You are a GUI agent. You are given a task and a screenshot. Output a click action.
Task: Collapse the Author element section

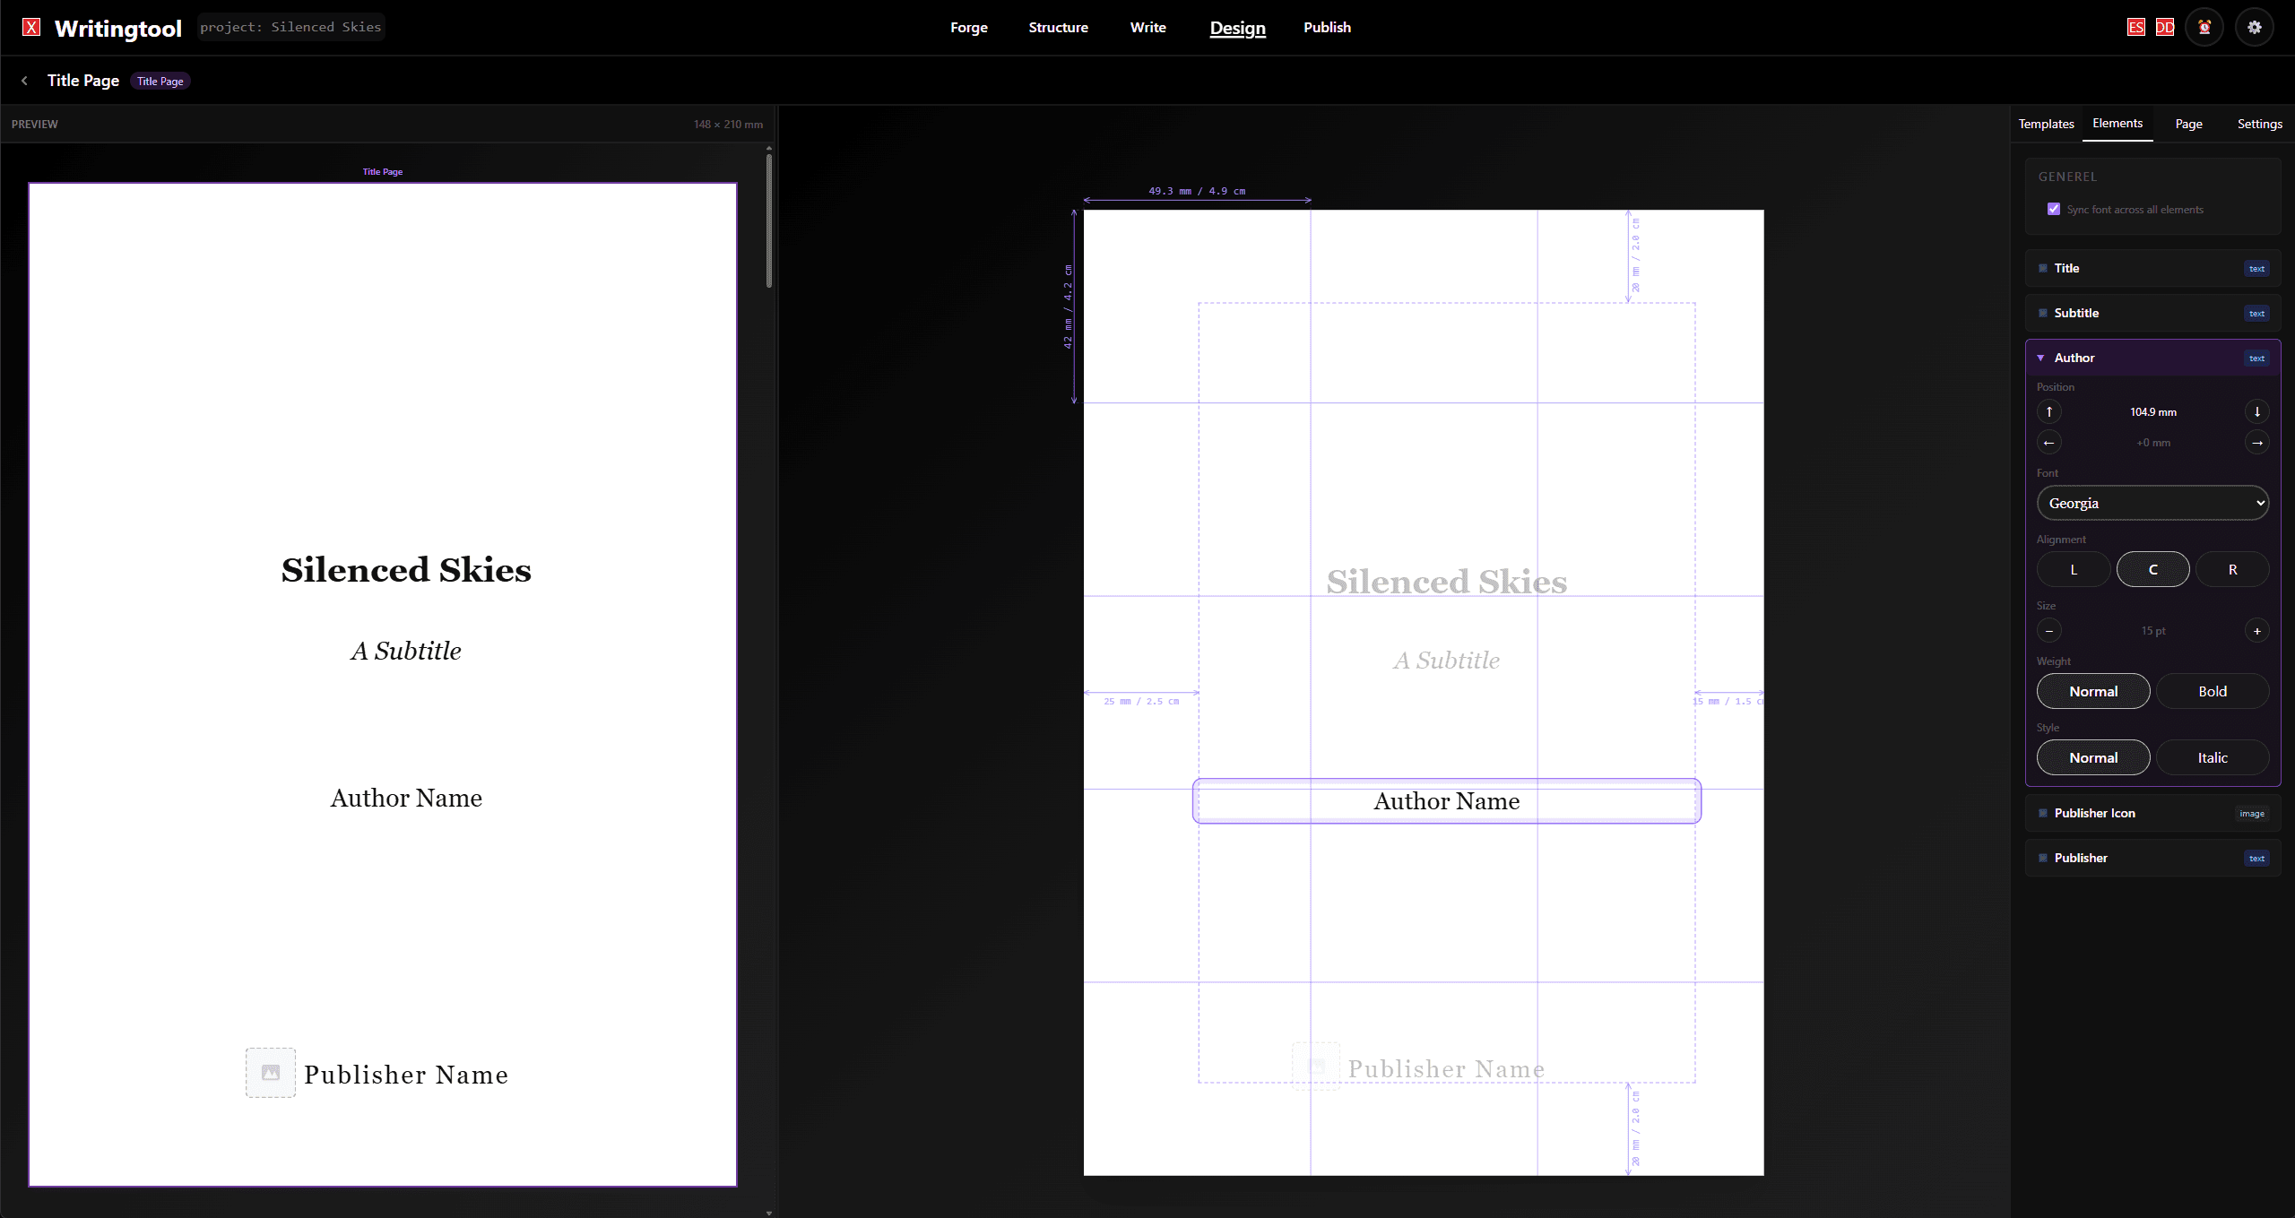click(x=2153, y=358)
